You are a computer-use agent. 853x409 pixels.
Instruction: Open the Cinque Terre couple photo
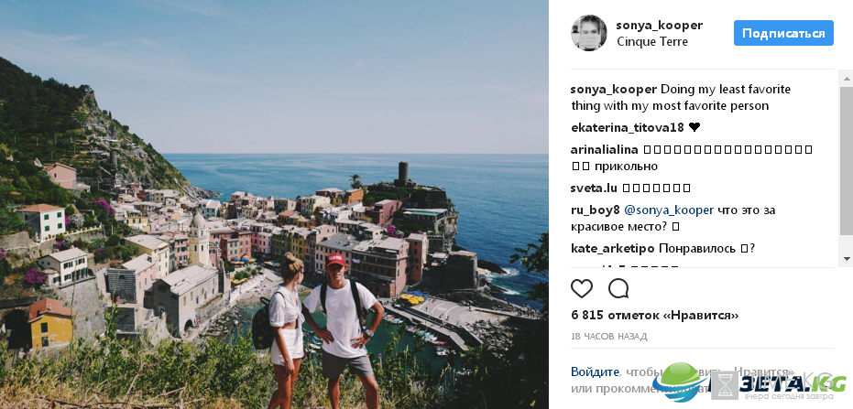point(274,204)
